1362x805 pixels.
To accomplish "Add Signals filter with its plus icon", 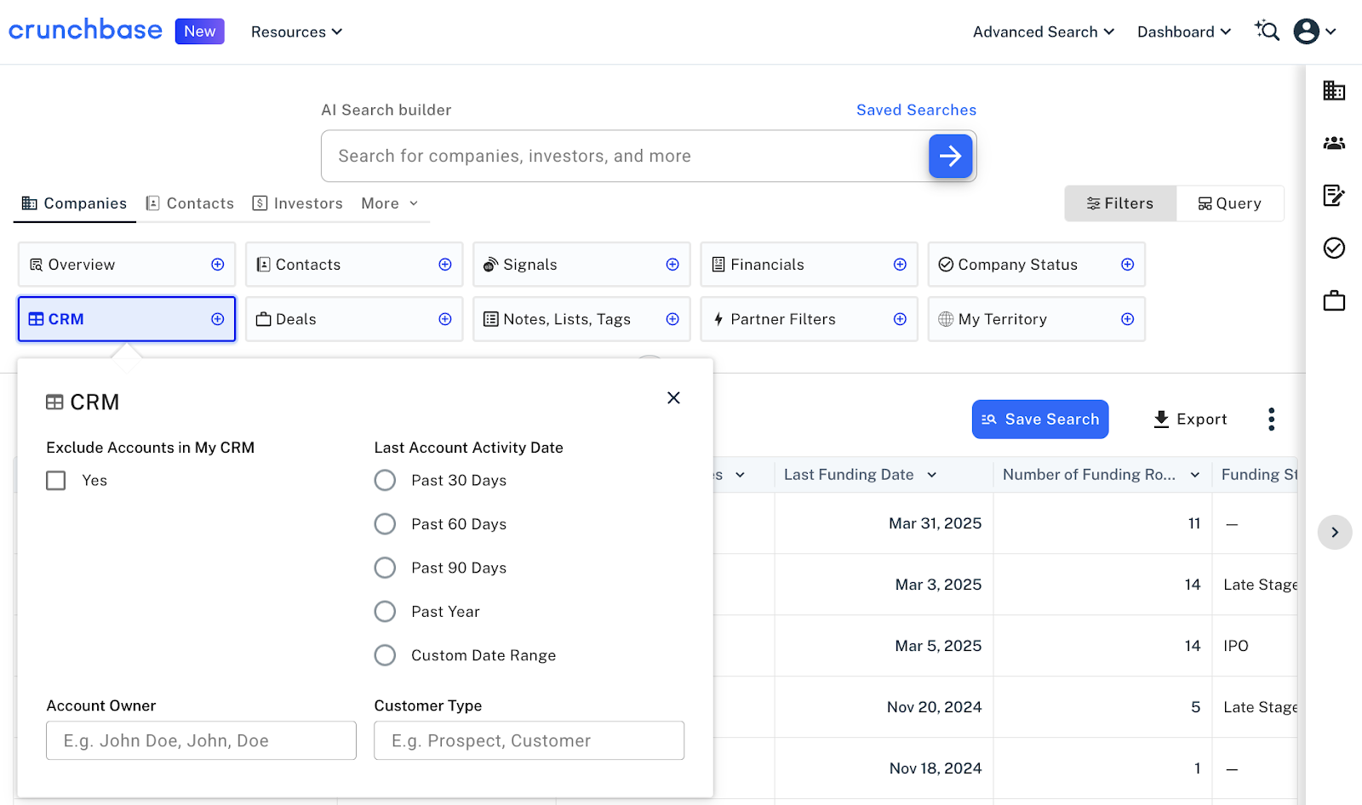I will [x=672, y=265].
